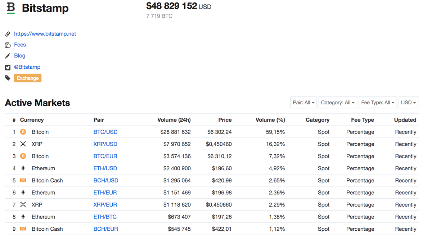The width and height of the screenshot is (432, 235).
Task: Open the XRP/USD pair link
Action: (105, 144)
